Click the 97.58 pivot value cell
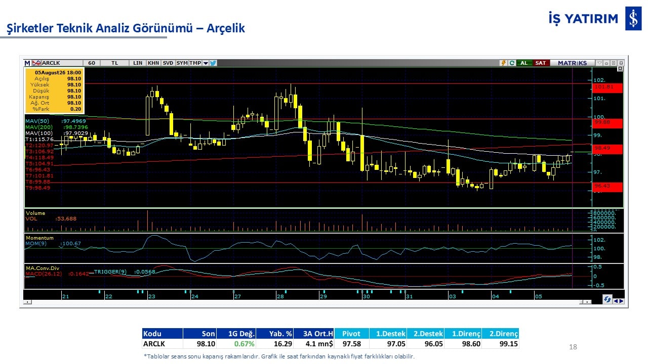The width and height of the screenshot is (648, 364). click(x=351, y=344)
